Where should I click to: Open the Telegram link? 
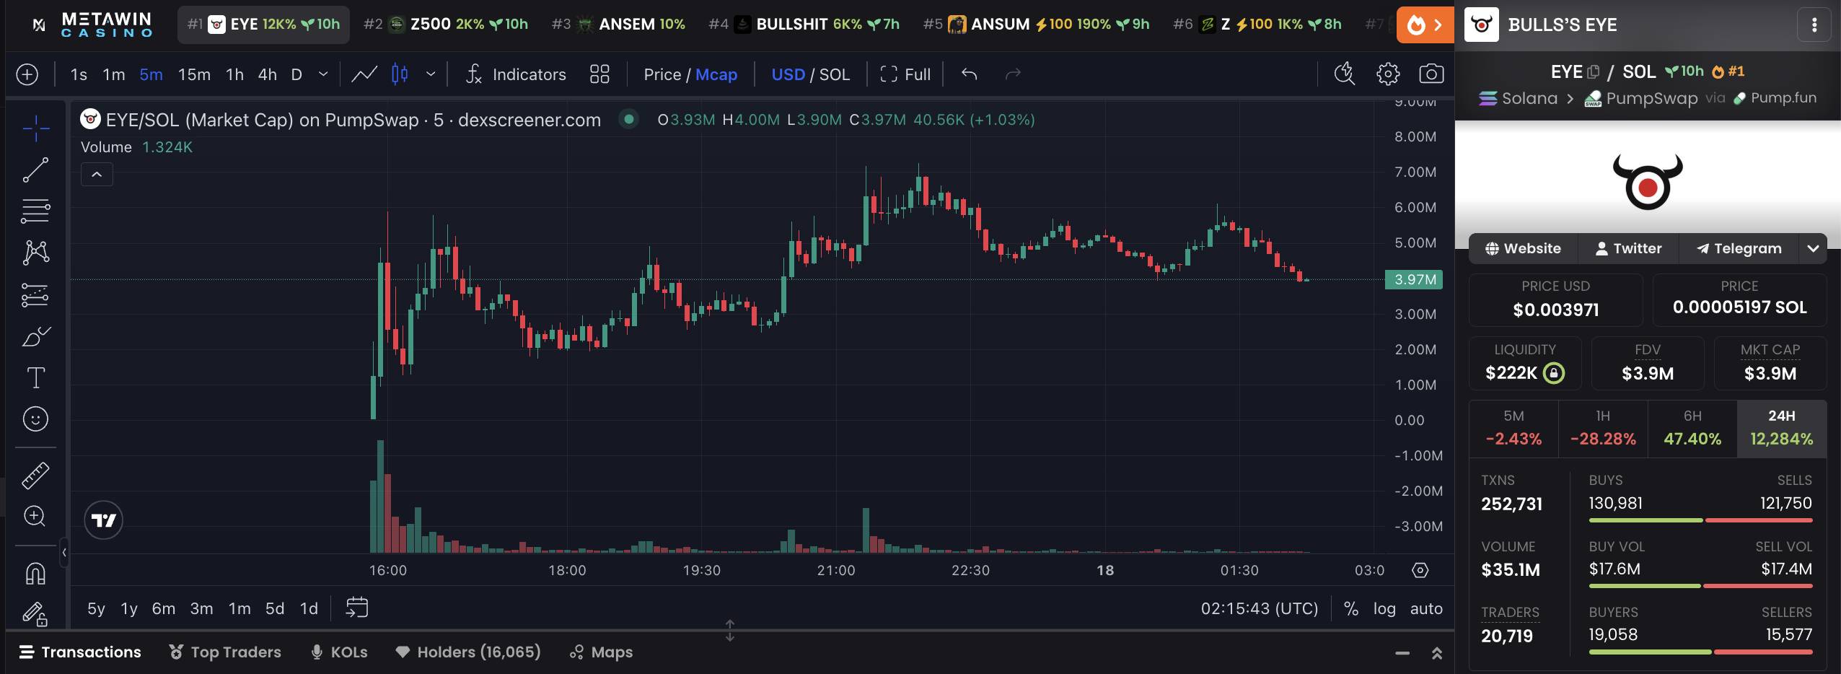(1738, 248)
